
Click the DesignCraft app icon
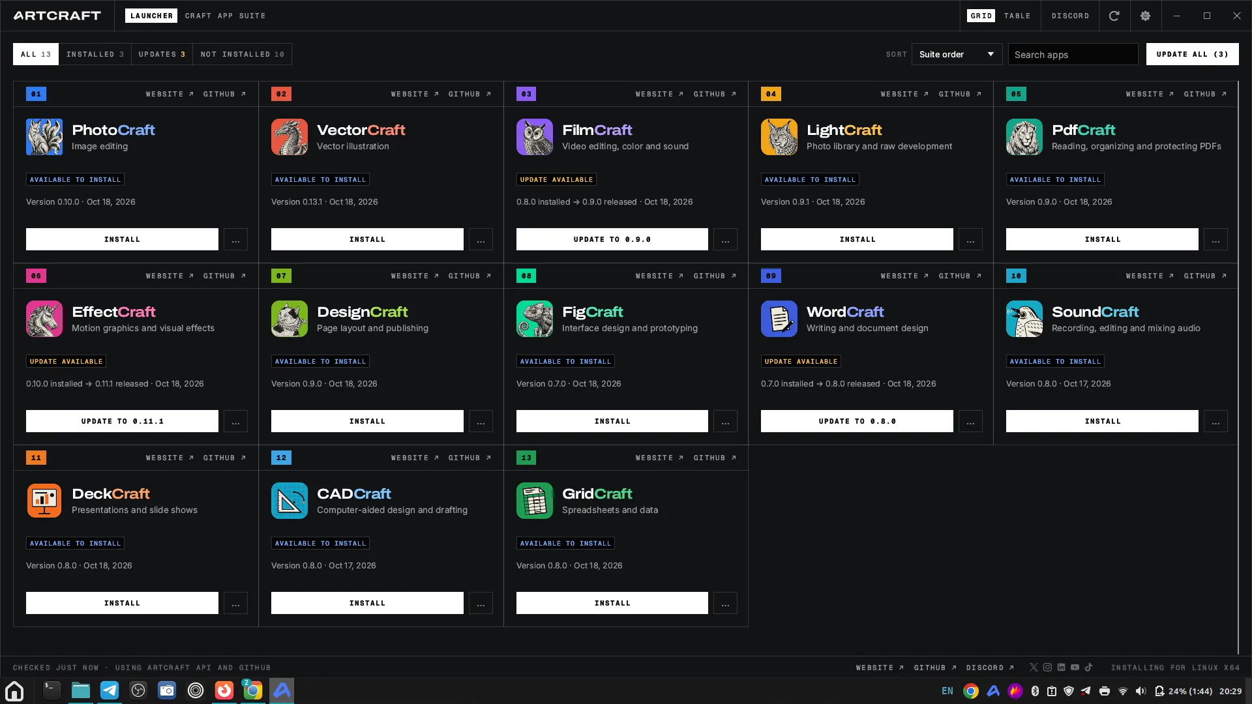pyautogui.click(x=290, y=319)
